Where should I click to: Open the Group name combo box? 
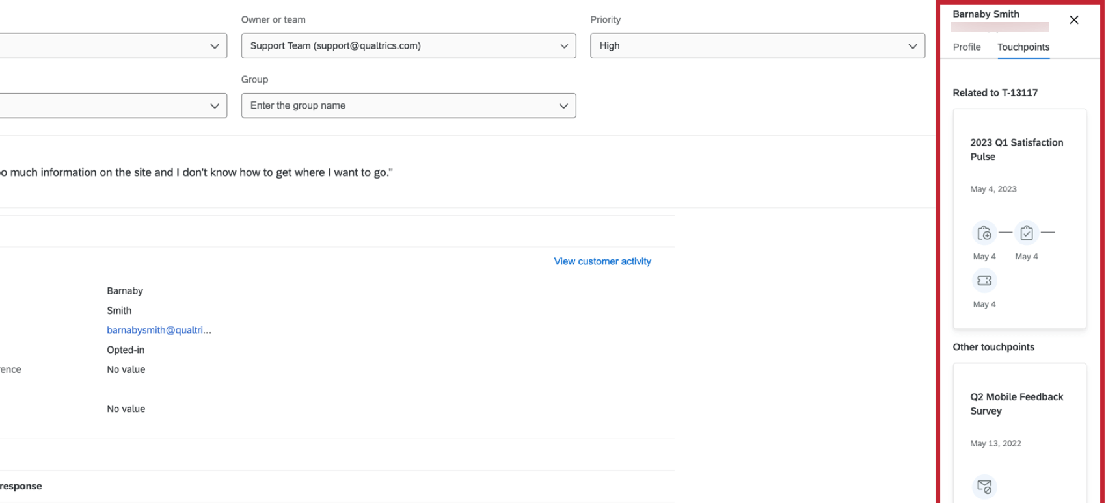[x=408, y=106]
